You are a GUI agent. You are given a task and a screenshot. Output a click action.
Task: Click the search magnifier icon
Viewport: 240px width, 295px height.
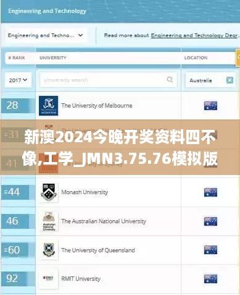coord(170,80)
